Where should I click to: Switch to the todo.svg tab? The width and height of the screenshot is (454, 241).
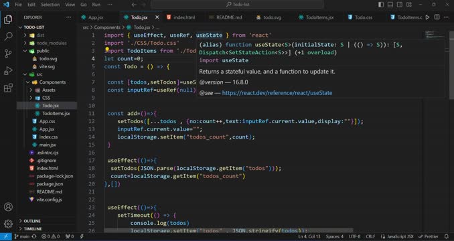tap(272, 17)
